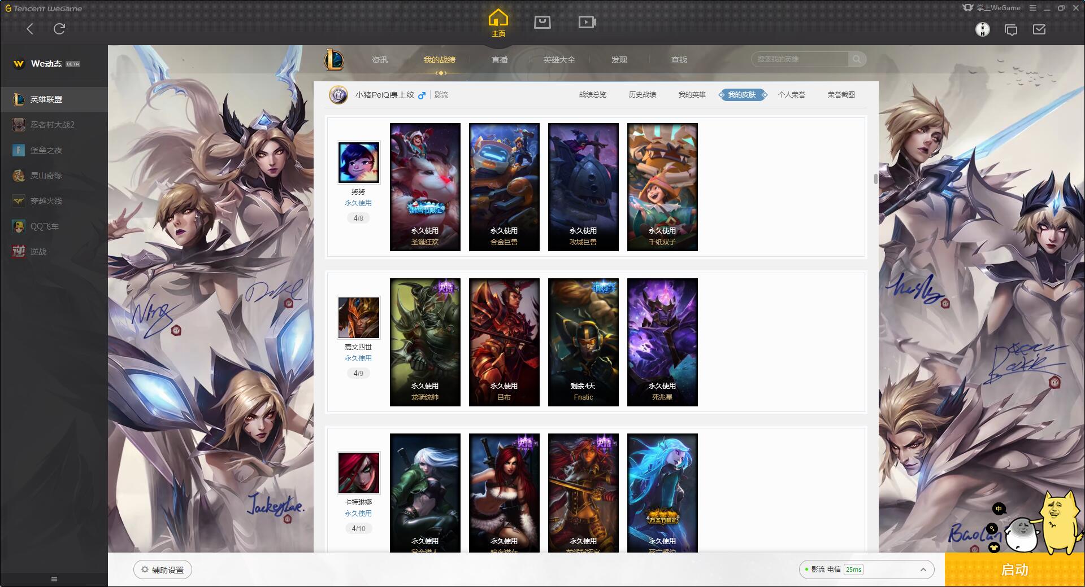Open 攻城巨兽 skin thumbnail

click(583, 187)
